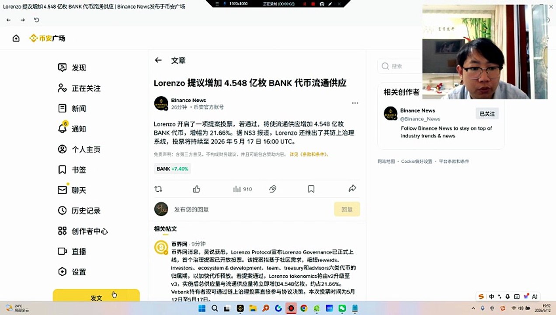Click the back arrow next to 文章
This screenshot has height=315, width=556.
pyautogui.click(x=158, y=60)
